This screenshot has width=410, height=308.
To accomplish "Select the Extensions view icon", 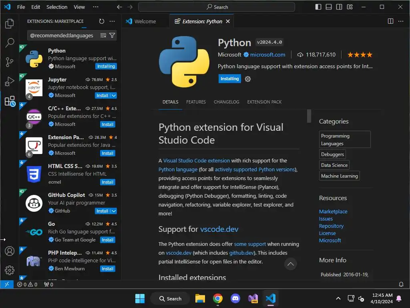I will (10, 101).
